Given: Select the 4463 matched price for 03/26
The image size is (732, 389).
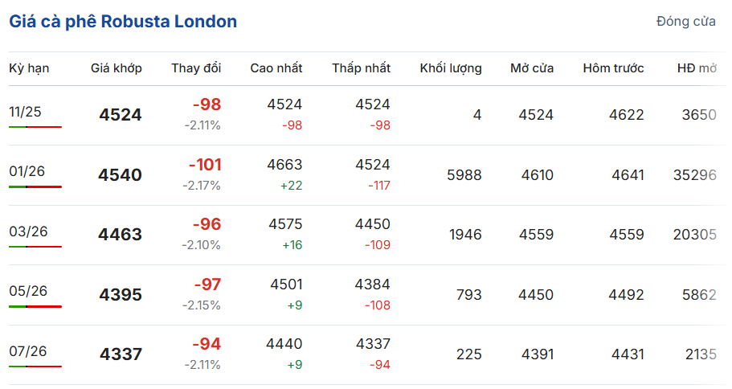Looking at the screenshot, I should pyautogui.click(x=121, y=235).
